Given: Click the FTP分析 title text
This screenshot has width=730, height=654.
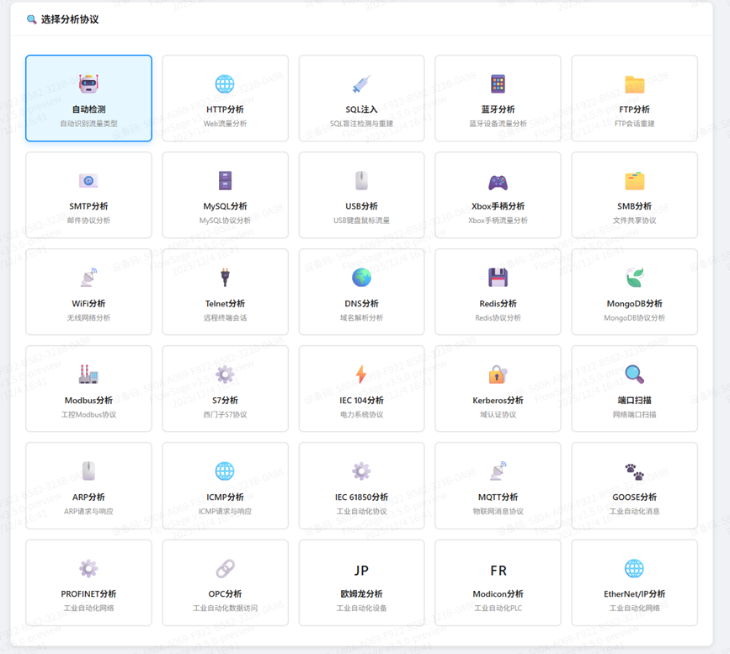Looking at the screenshot, I should coord(635,109).
